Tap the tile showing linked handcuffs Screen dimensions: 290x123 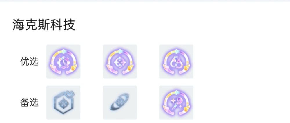176,61
